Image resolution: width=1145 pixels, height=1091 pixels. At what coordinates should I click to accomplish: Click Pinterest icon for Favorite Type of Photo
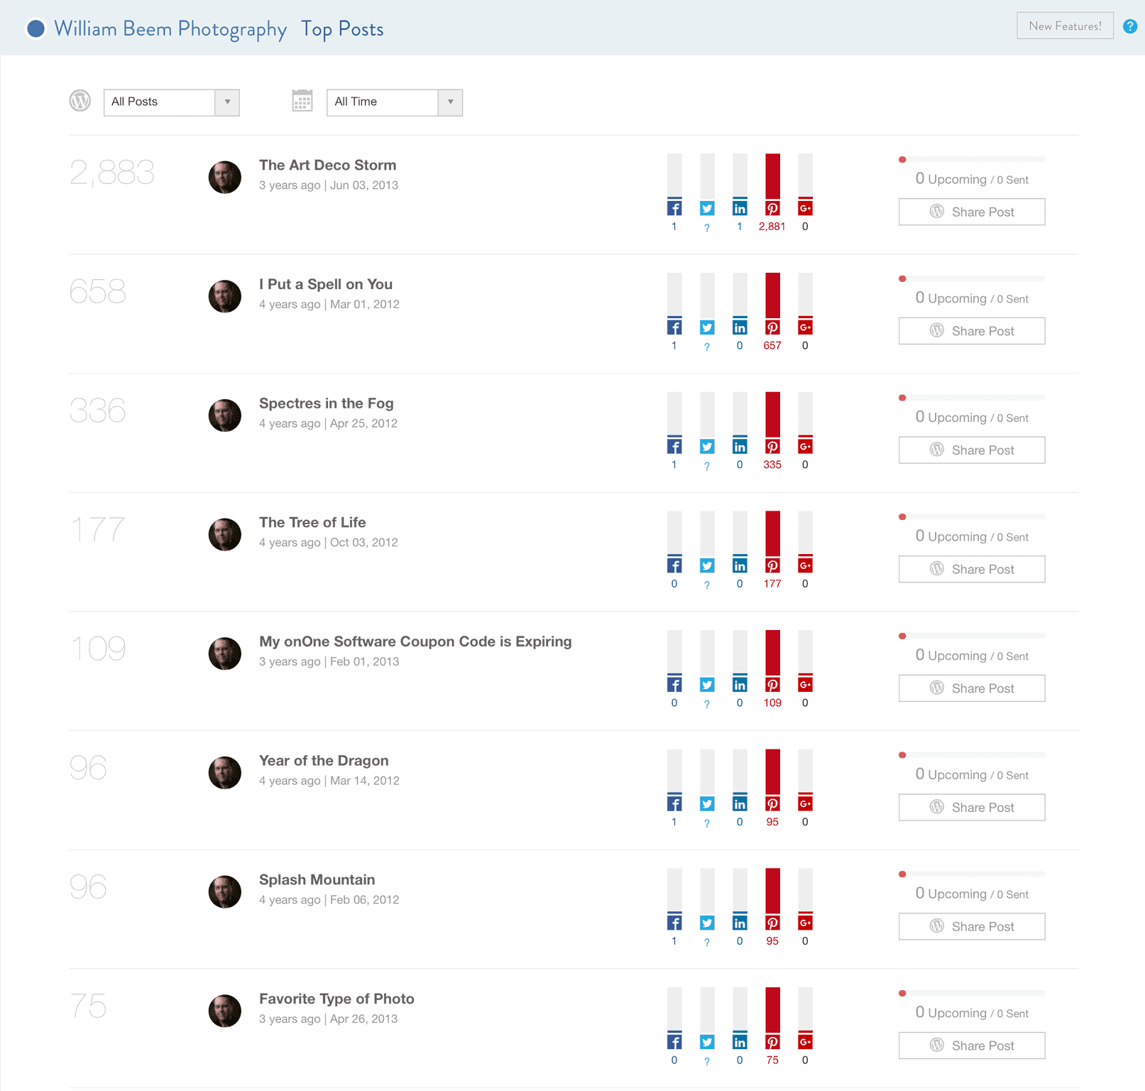(772, 1042)
